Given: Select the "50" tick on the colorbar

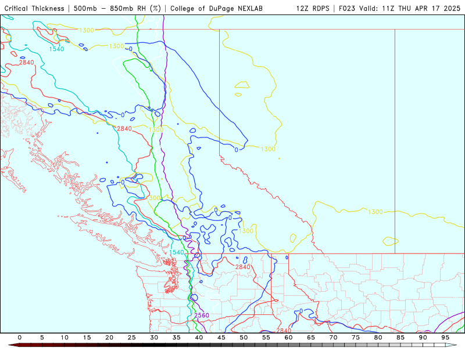Looking at the screenshot, I should [x=244, y=338].
